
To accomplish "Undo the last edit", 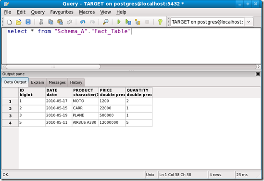I will click(x=83, y=22).
